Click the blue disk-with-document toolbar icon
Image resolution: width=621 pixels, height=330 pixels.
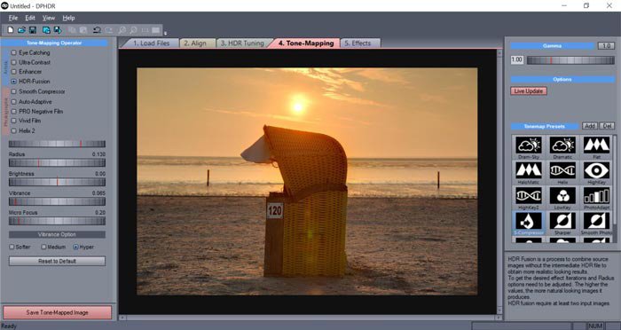pyautogui.click(x=46, y=30)
